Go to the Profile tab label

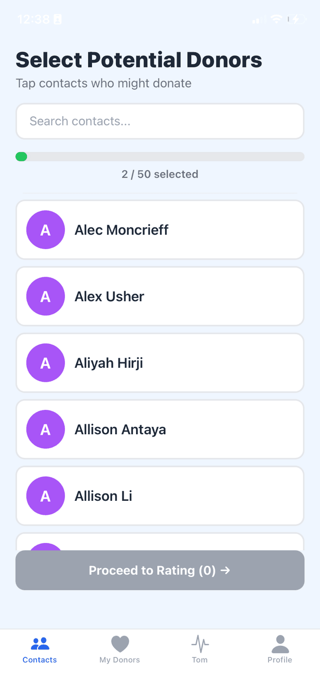[x=280, y=660]
